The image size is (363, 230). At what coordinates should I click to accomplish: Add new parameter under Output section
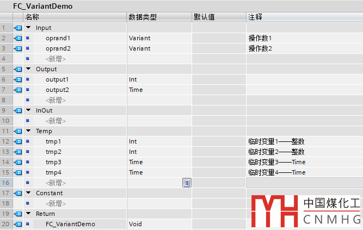click(x=56, y=100)
